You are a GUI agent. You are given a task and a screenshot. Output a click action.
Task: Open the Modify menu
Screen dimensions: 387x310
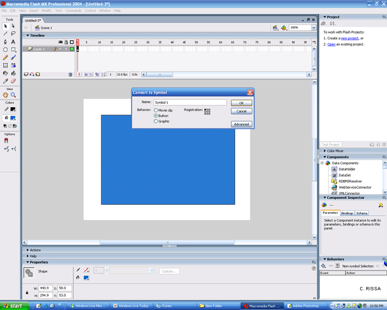[47, 11]
